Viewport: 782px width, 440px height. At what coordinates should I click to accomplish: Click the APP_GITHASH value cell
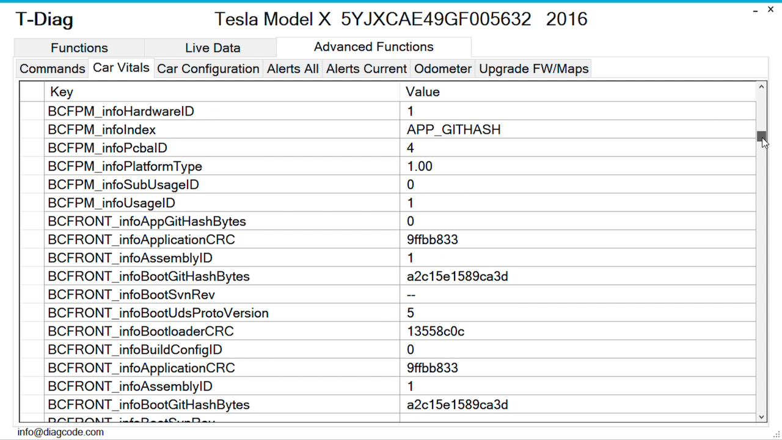click(x=578, y=130)
